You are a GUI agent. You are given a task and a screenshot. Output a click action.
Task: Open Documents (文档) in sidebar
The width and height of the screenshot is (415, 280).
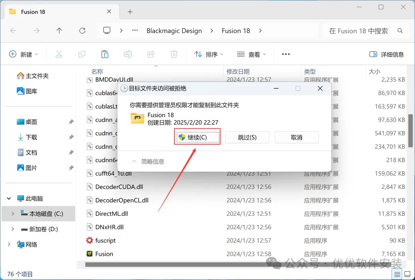click(27, 153)
